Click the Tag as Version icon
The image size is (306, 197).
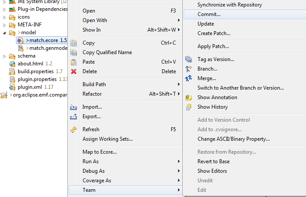point(188,59)
